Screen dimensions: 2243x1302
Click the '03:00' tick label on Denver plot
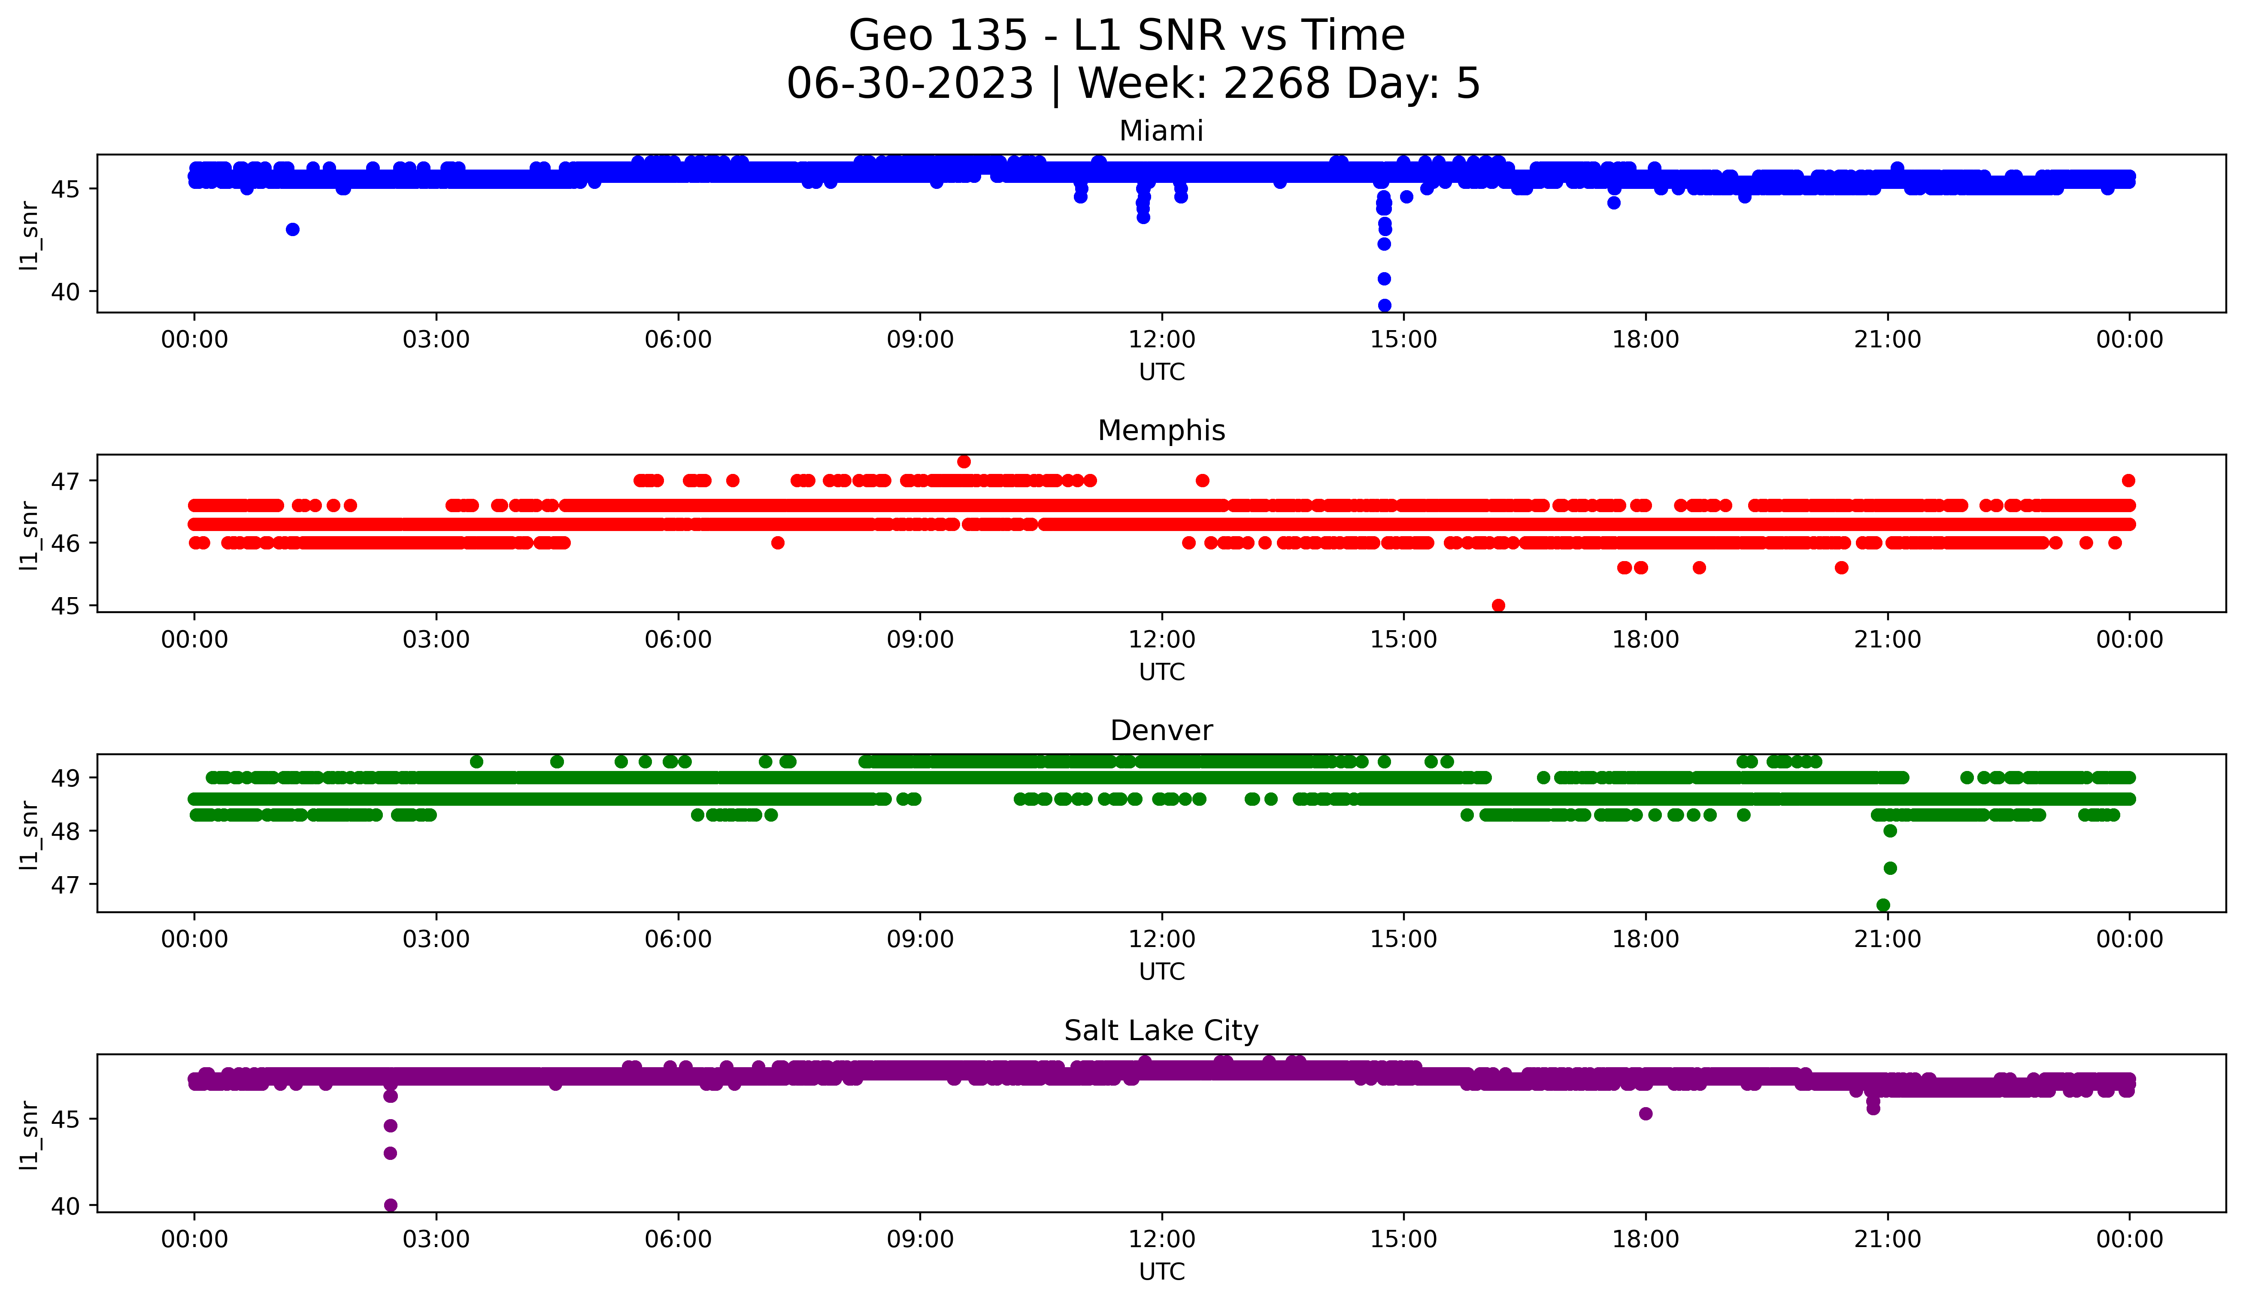(436, 940)
